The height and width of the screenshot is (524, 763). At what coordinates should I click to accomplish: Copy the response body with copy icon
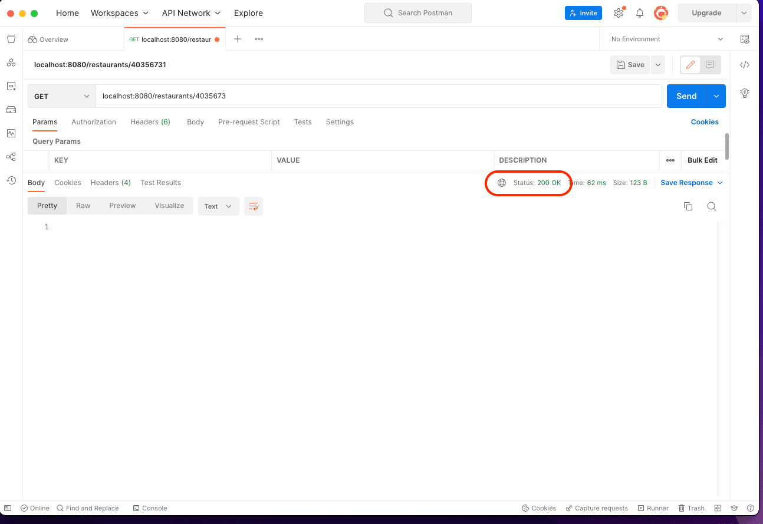coord(688,206)
